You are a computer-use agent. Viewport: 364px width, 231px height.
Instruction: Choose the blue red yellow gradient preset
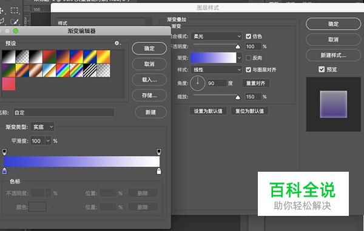pyautogui.click(x=76, y=57)
